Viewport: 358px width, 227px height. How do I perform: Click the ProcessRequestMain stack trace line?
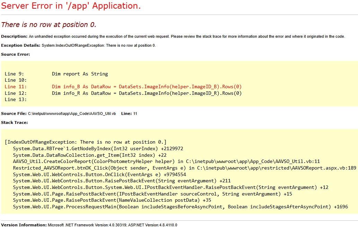(x=180, y=207)
